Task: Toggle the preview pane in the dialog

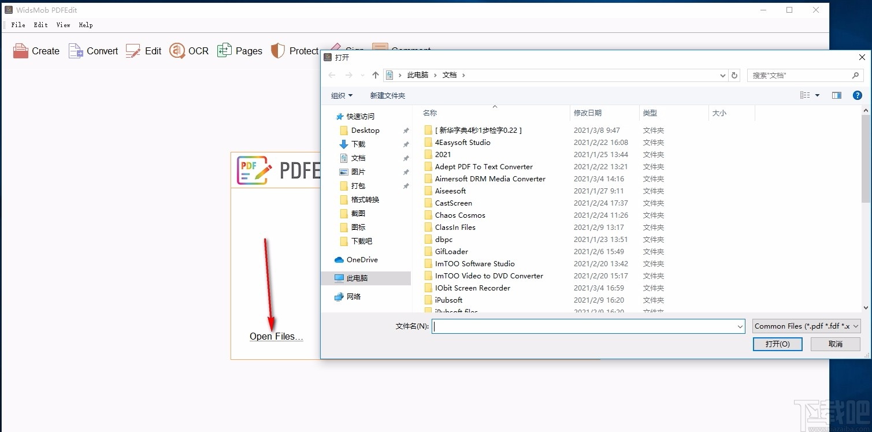Action: 836,95
